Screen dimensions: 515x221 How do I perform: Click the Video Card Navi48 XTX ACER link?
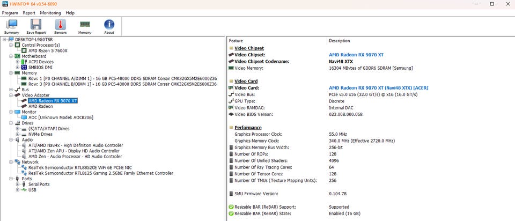(378, 88)
